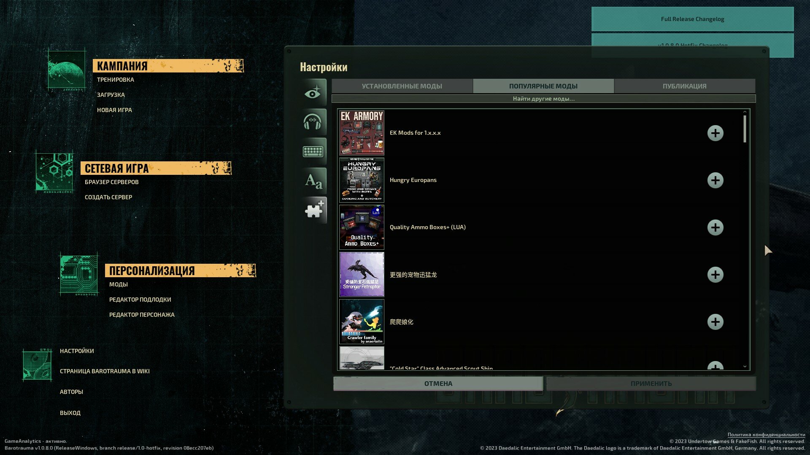
Task: Open graphics settings eye icon tab
Action: (313, 92)
